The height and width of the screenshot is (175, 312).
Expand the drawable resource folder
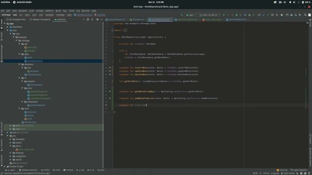pyautogui.click(x=10, y=140)
